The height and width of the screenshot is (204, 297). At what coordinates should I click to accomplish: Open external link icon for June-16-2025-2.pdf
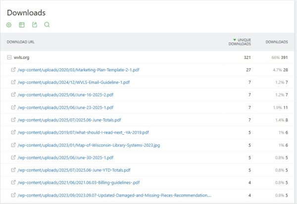click(13, 95)
